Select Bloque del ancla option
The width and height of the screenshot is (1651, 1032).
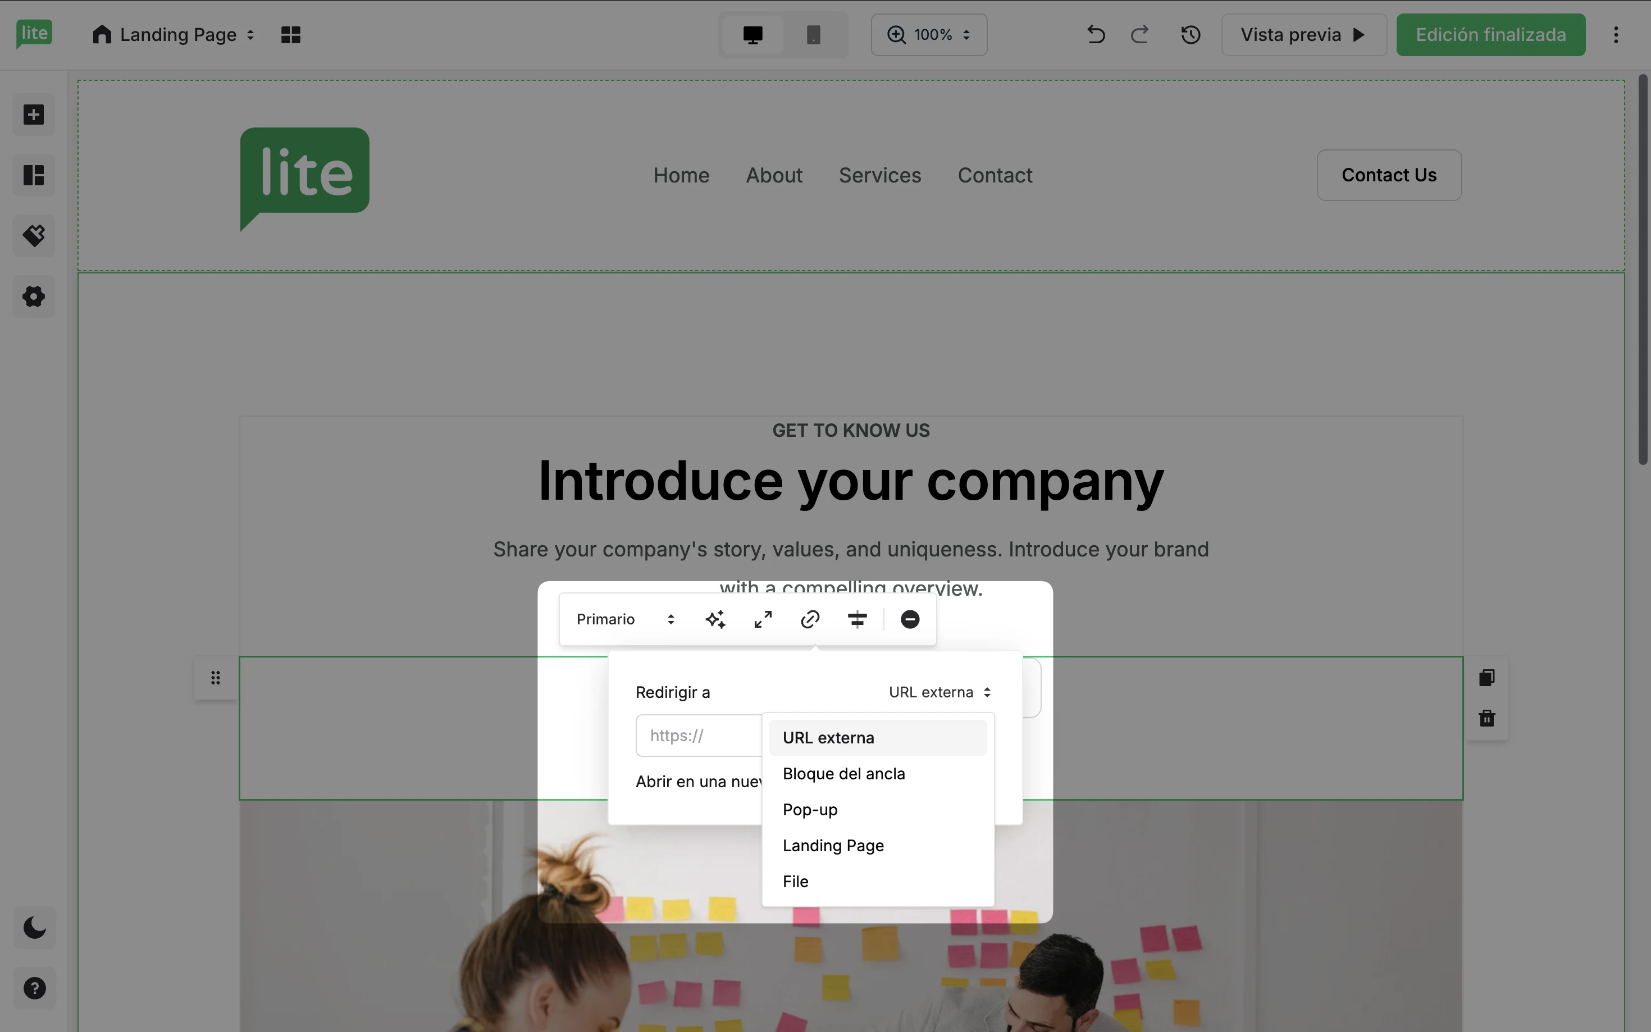click(x=878, y=774)
